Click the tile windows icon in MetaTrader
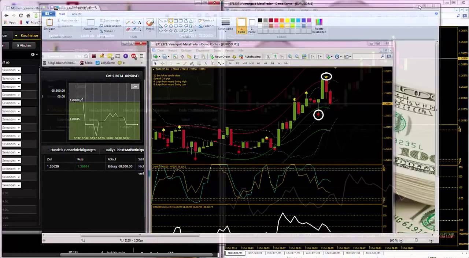 (x=304, y=57)
